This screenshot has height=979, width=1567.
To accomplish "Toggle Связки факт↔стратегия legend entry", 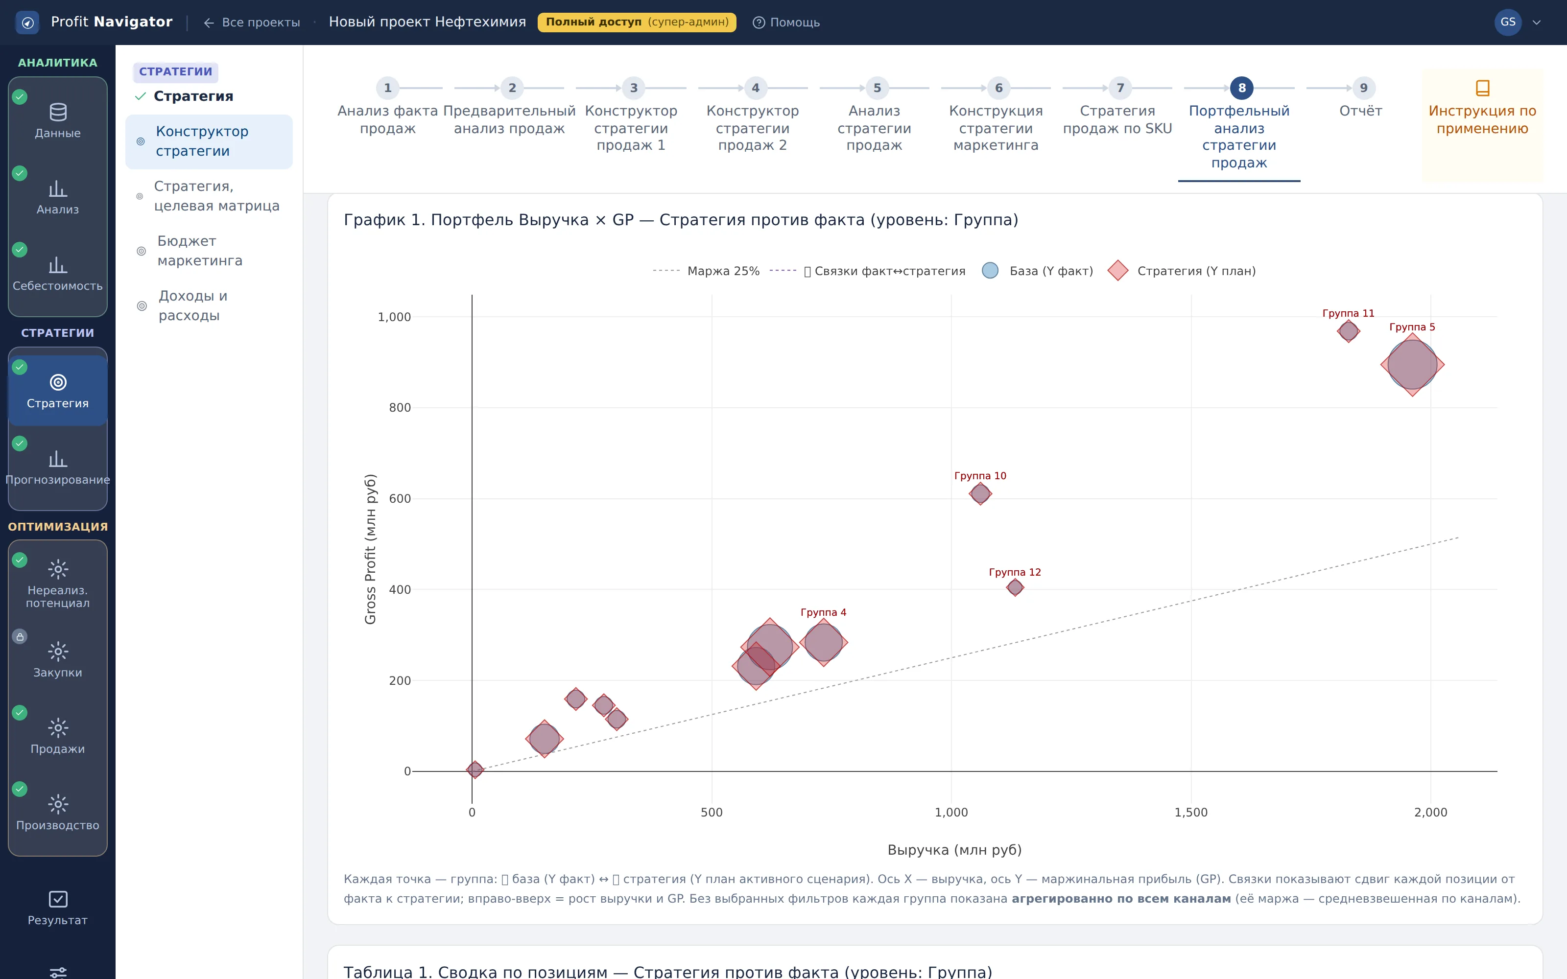I will (x=868, y=271).
